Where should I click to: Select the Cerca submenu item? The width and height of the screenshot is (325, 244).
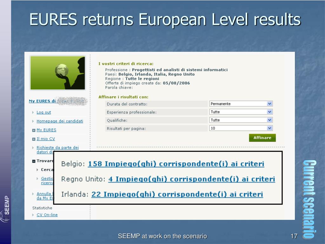(47, 170)
